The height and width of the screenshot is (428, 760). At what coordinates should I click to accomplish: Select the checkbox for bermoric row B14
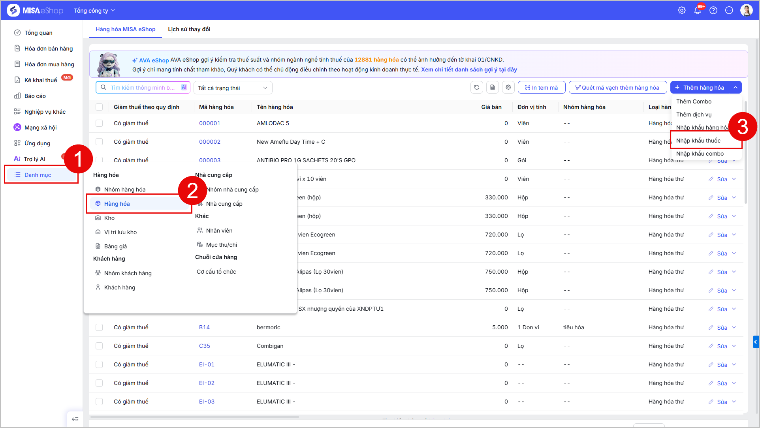point(99,327)
